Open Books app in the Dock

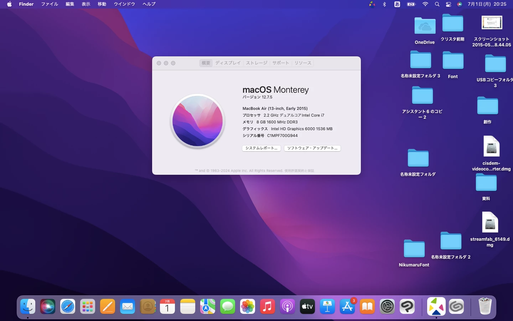coord(367,306)
